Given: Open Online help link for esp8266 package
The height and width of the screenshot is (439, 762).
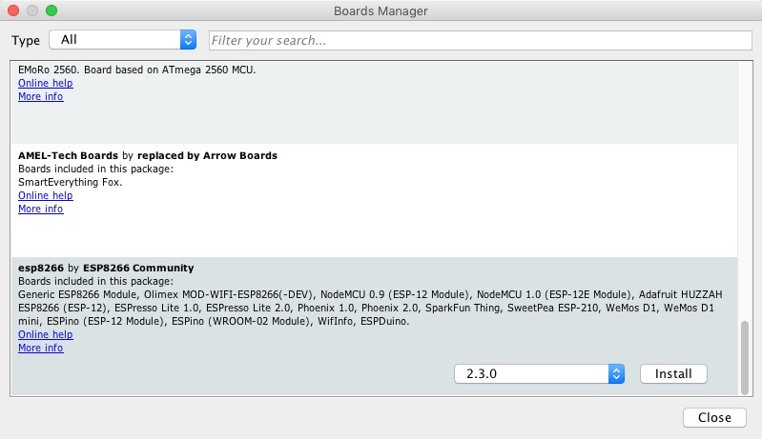Looking at the screenshot, I should click(x=46, y=334).
